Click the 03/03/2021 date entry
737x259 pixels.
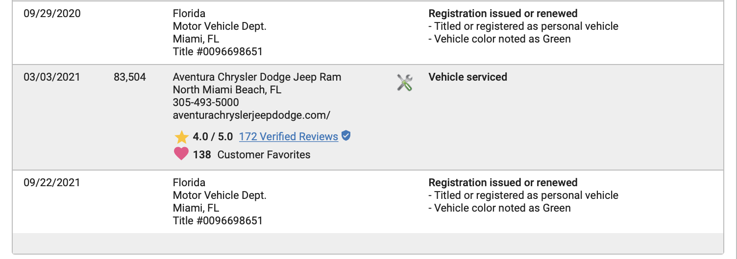point(52,77)
